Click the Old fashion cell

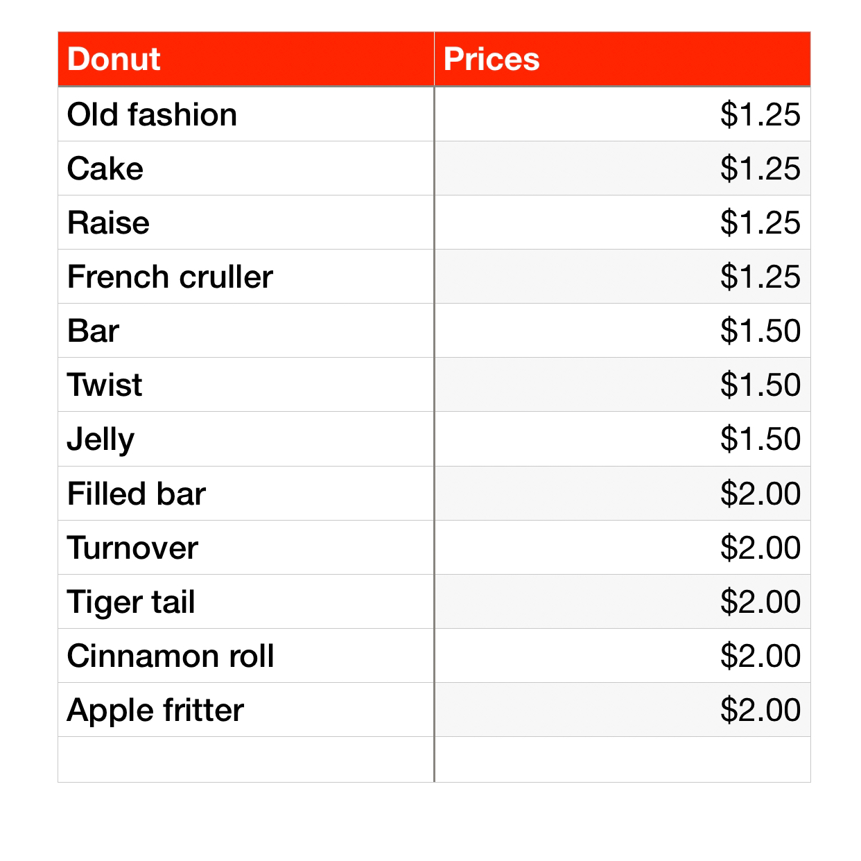(246, 114)
